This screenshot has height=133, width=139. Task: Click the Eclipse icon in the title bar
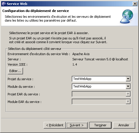[4, 4]
